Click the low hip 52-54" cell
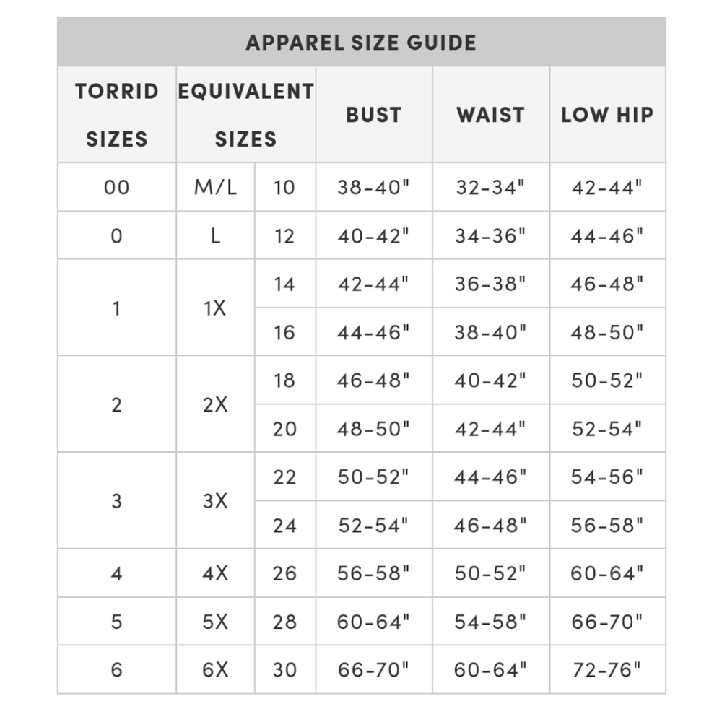Viewport: 722px width, 722px height. pyautogui.click(x=608, y=429)
